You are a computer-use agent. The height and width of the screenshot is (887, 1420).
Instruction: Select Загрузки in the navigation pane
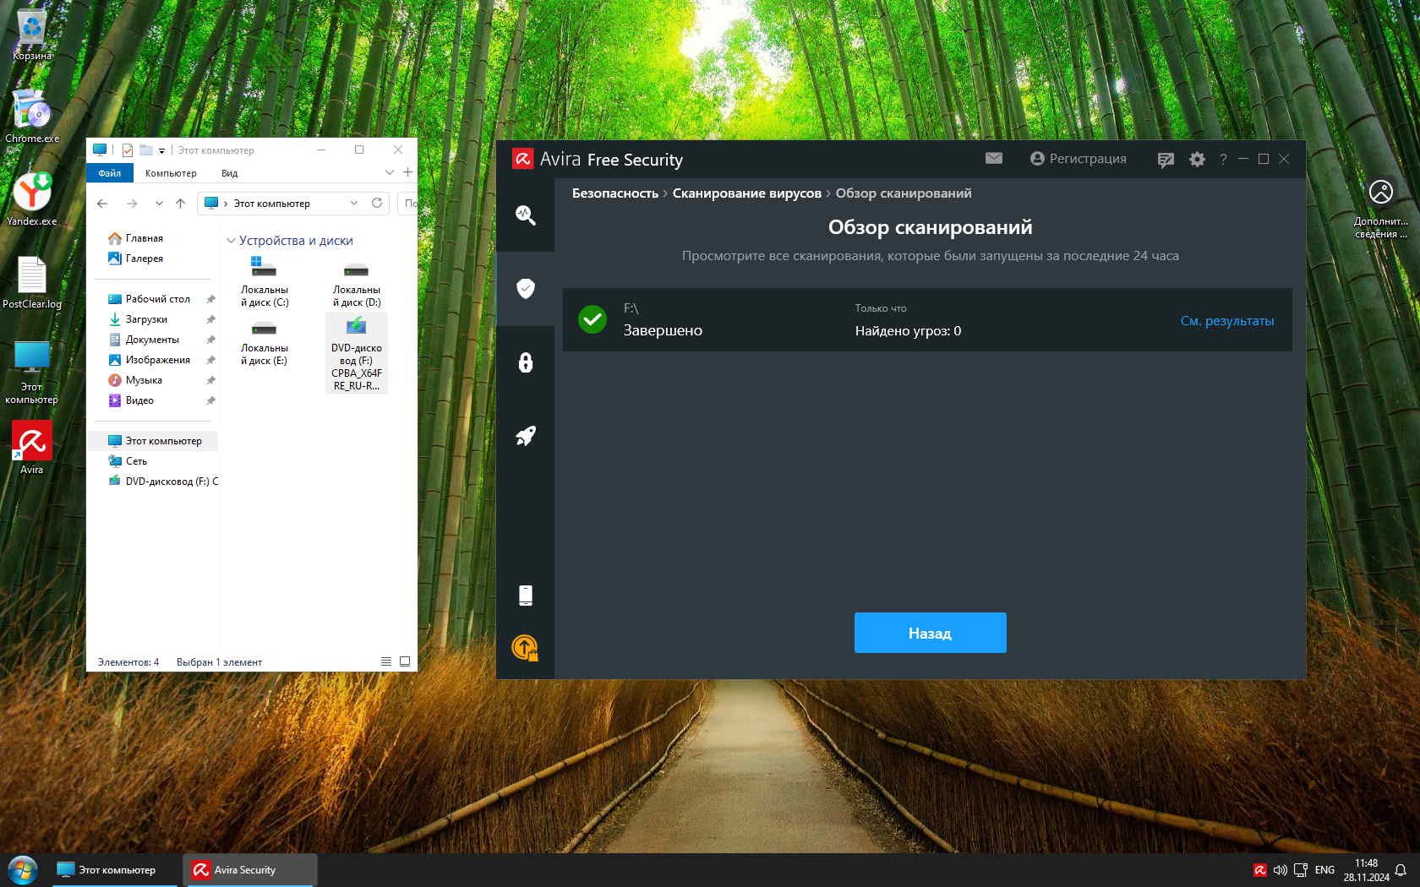pyautogui.click(x=146, y=319)
